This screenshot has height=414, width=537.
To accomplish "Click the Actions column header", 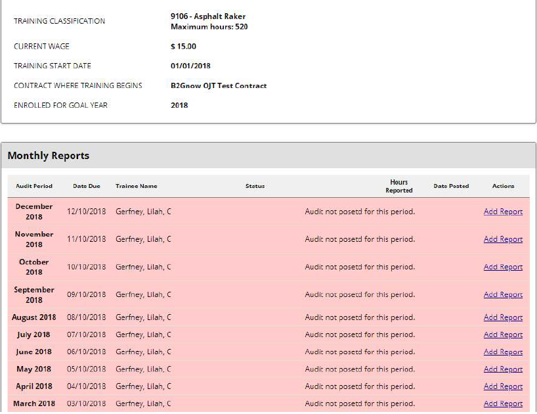I will (503, 186).
